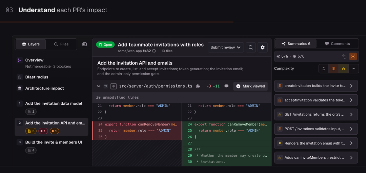The image size is (366, 173).
Task: Click the Mark viewed button
Action: 250,86
